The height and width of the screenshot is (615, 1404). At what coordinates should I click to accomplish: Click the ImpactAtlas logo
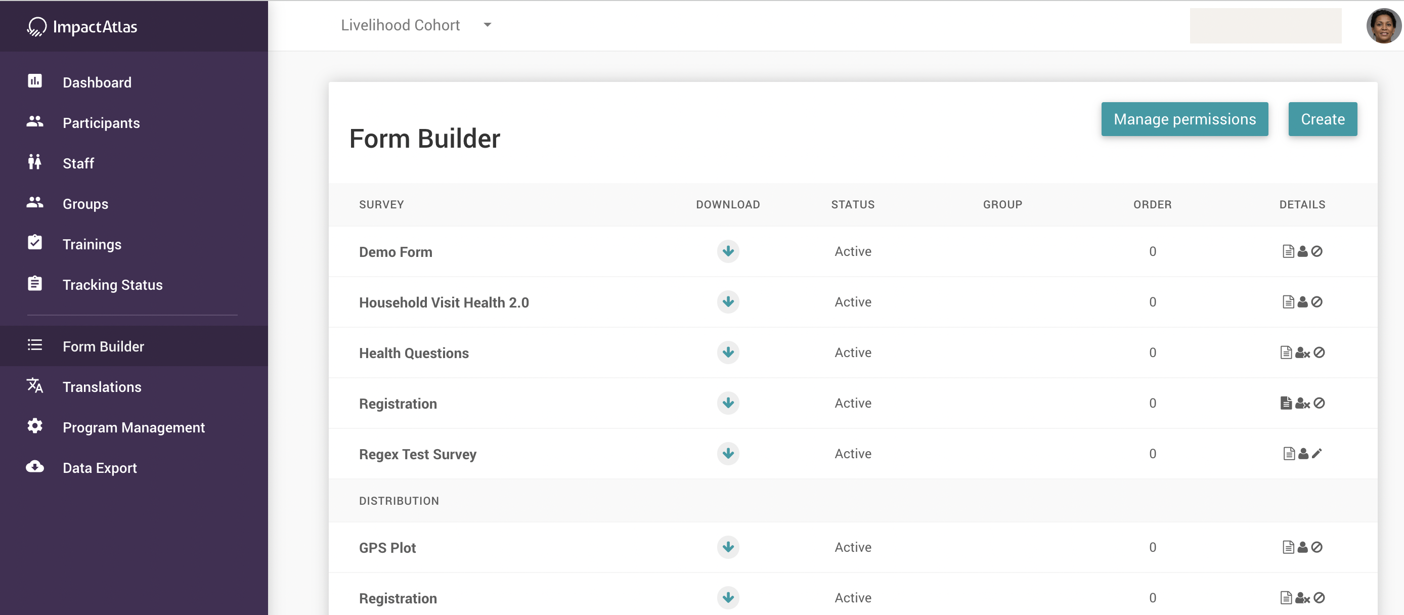tap(82, 26)
